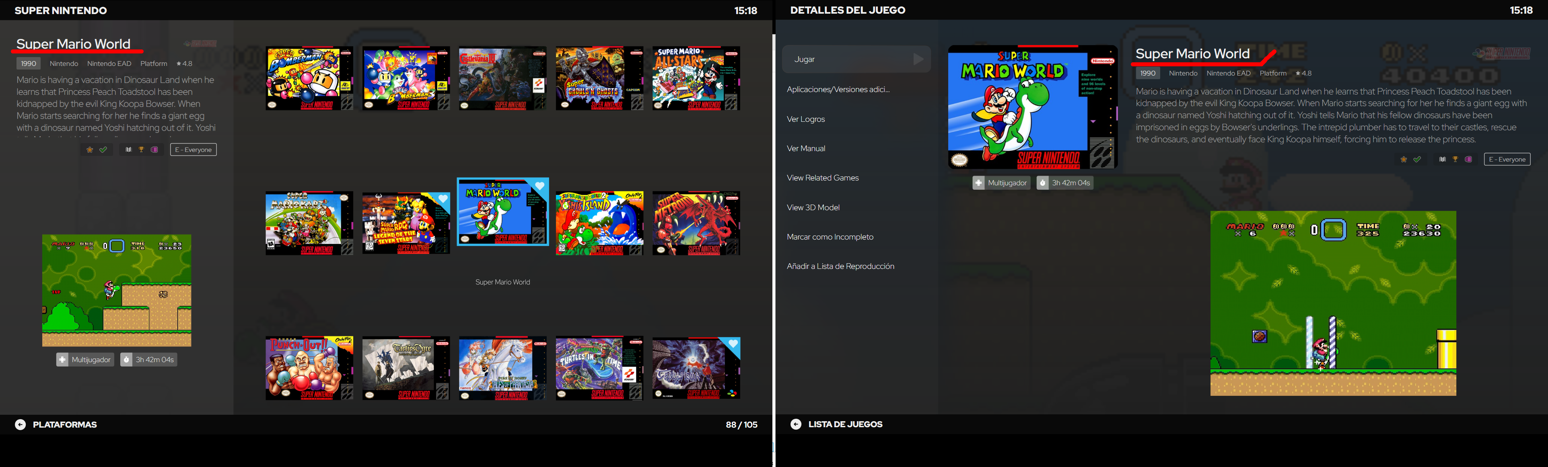This screenshot has height=467, width=1548.
Task: Click the favorite star badge in game list panel
Action: click(x=90, y=150)
